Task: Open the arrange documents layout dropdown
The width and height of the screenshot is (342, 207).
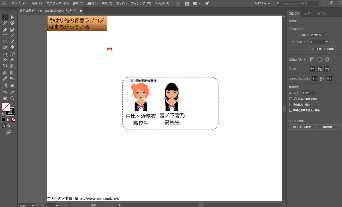Action: click(x=197, y=3)
